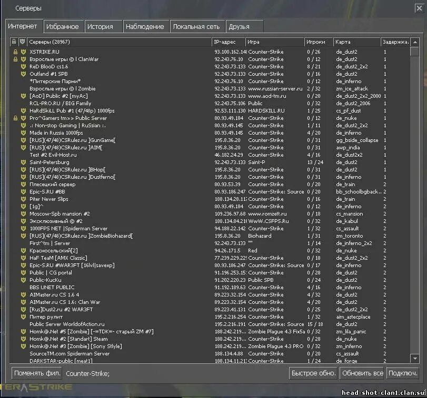Click the scrollbar up arrow

tap(415, 42)
